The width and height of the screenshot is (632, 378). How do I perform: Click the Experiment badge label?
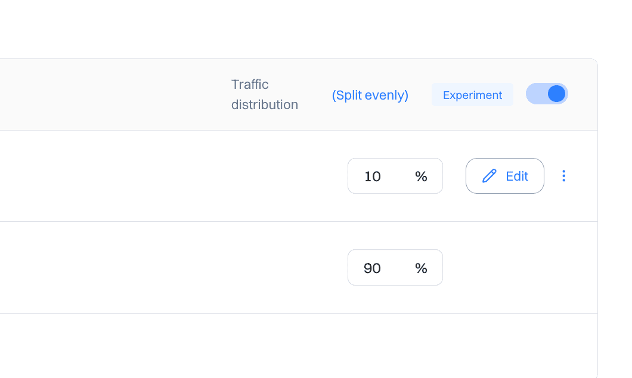pos(472,95)
